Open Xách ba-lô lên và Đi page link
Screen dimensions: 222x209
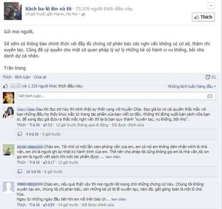pos(48,8)
